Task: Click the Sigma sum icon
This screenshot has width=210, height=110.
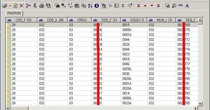Action: point(123,6)
